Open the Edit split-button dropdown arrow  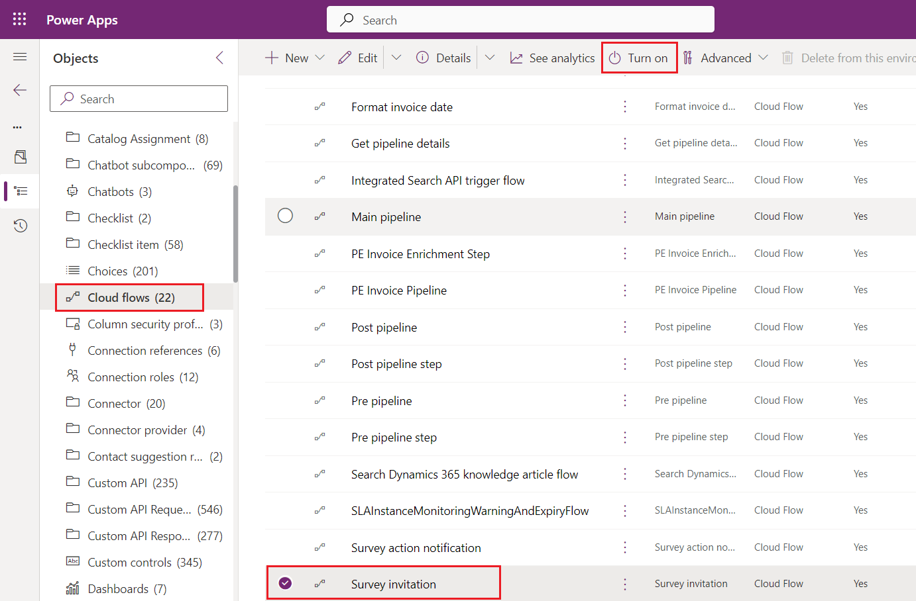pos(396,58)
